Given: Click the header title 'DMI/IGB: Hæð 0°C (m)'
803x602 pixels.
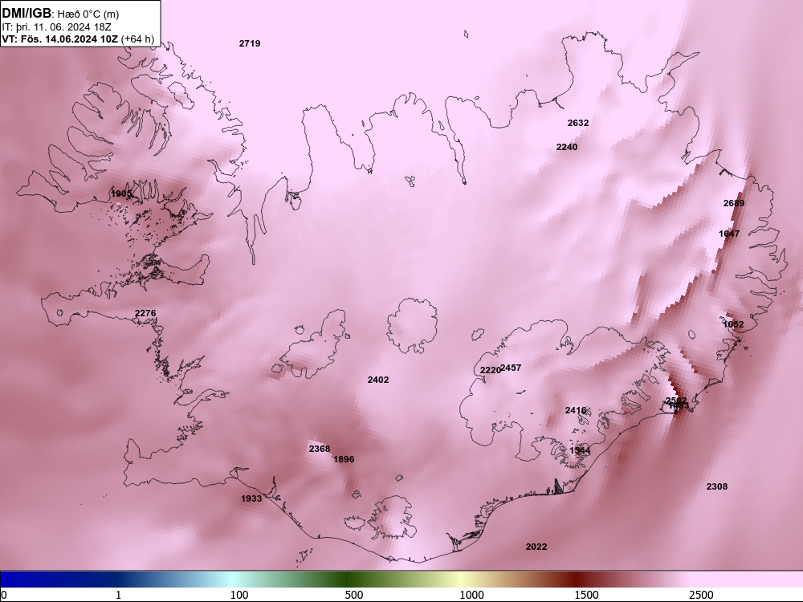Looking at the screenshot, I should (60, 14).
